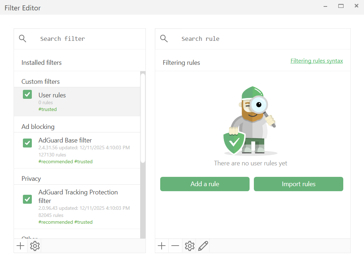
Task: Disable the AdGuard Base filter checkbox
Action: [28, 143]
